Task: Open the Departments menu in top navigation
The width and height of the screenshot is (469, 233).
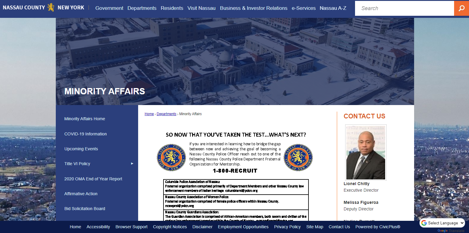Action: [142, 8]
